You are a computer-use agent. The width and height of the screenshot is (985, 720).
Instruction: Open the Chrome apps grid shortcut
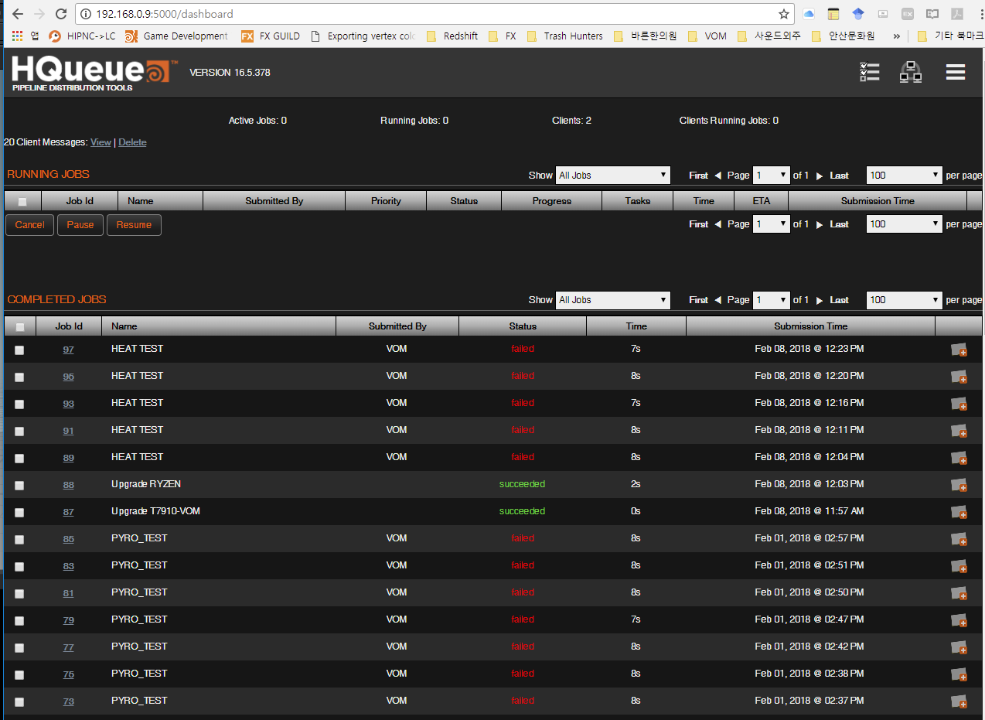coord(17,36)
